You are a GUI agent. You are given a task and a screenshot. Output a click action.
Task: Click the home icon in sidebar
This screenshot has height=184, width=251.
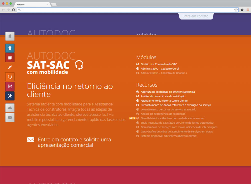(x=10, y=36)
